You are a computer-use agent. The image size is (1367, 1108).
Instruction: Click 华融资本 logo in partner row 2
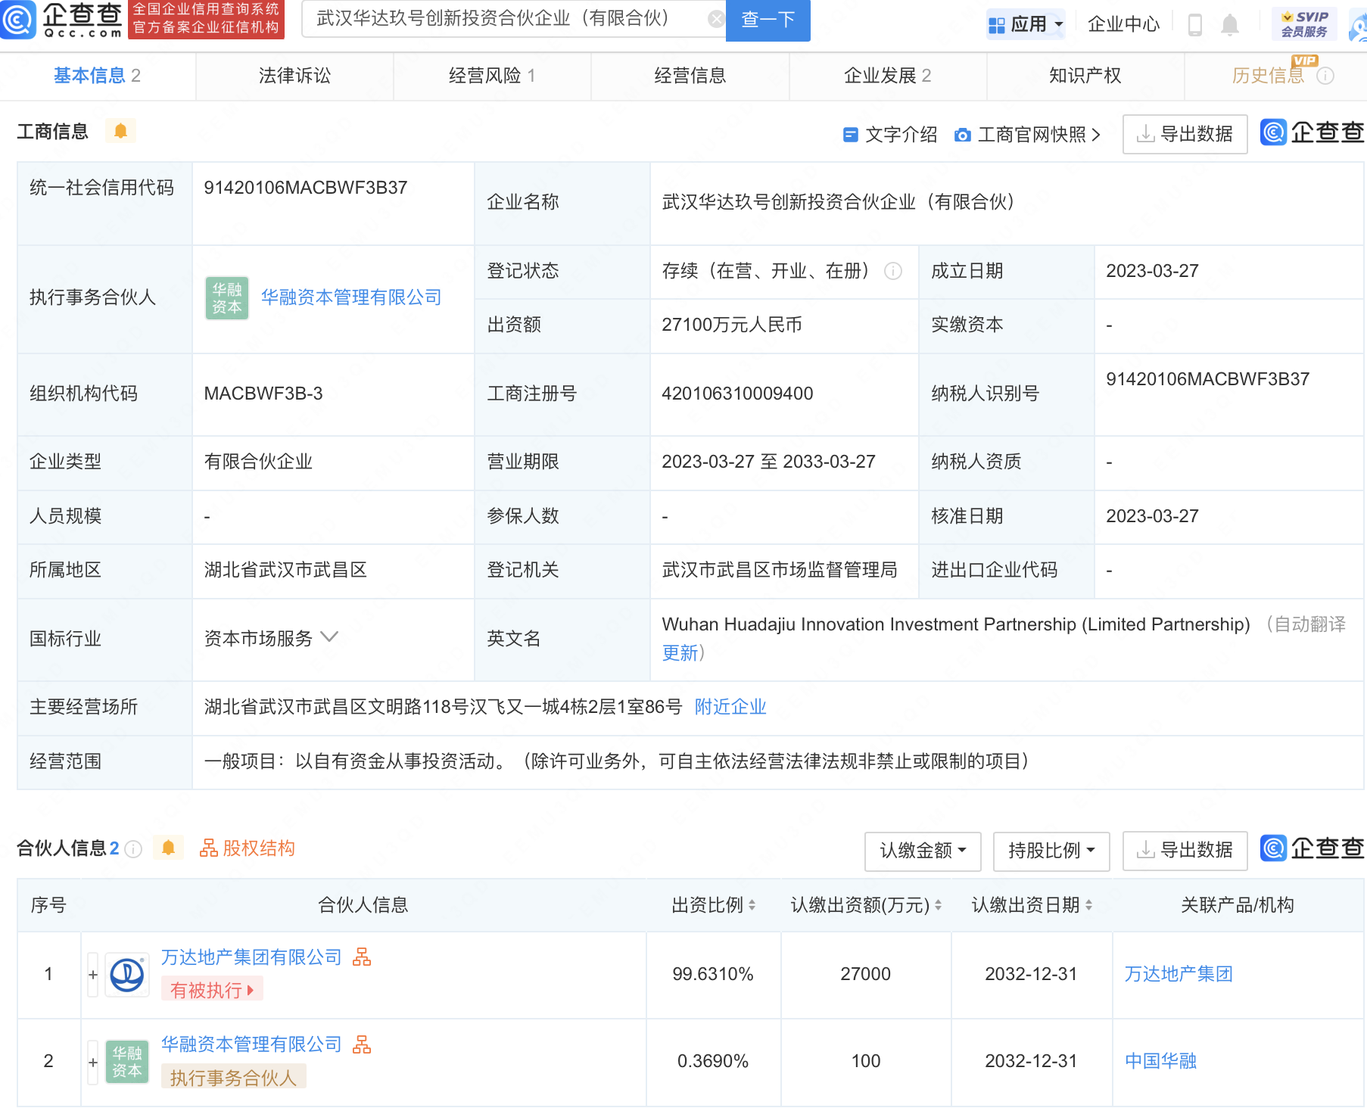pos(126,1062)
